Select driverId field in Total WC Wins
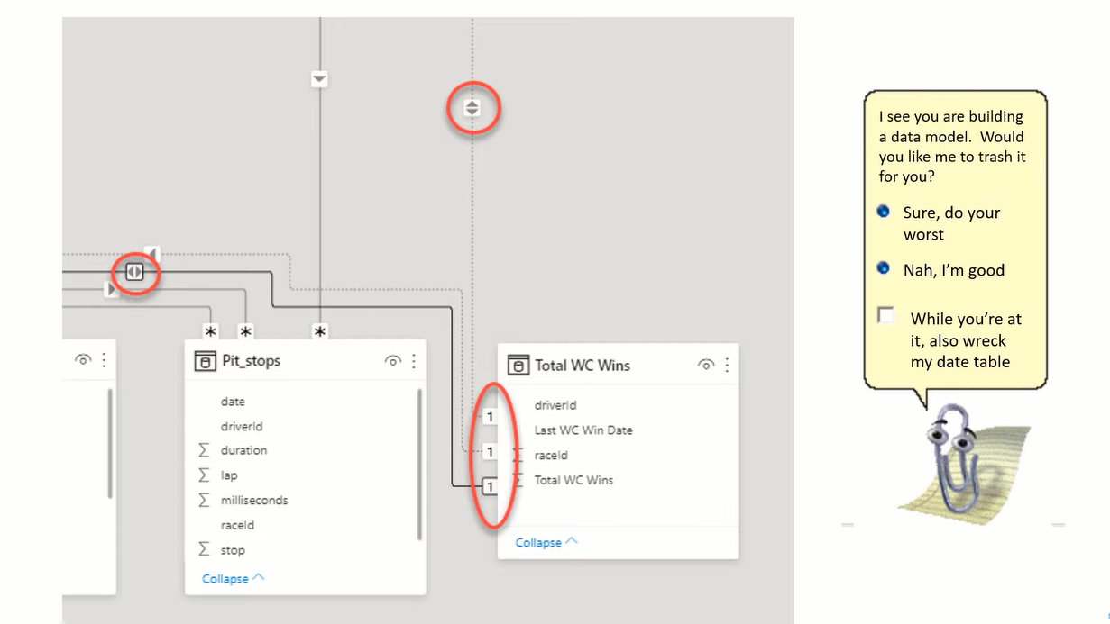This screenshot has width=1110, height=624. coord(555,405)
